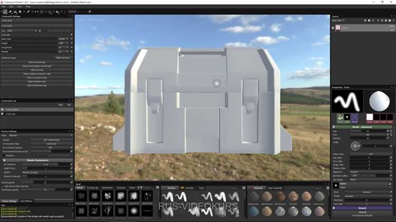Click the brush add-layer icon in Layers panel
This screenshot has height=222, width=396.
(x=373, y=21)
